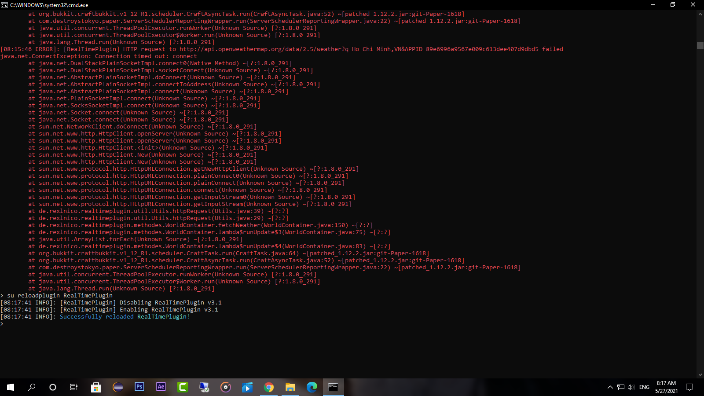
Task: Open Task View in the taskbar
Action: 74,387
